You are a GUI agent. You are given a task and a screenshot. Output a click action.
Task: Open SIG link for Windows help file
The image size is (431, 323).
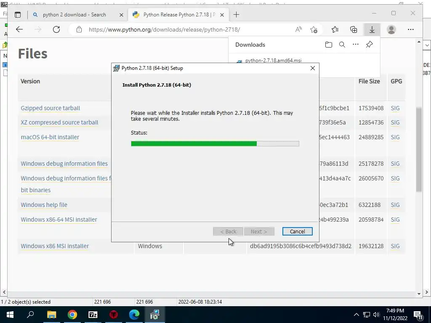tap(395, 205)
